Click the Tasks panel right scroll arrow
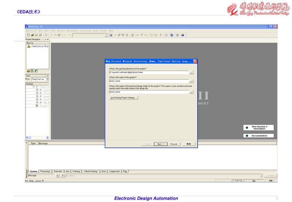This screenshot has height=202, width=292. [x=47, y=138]
